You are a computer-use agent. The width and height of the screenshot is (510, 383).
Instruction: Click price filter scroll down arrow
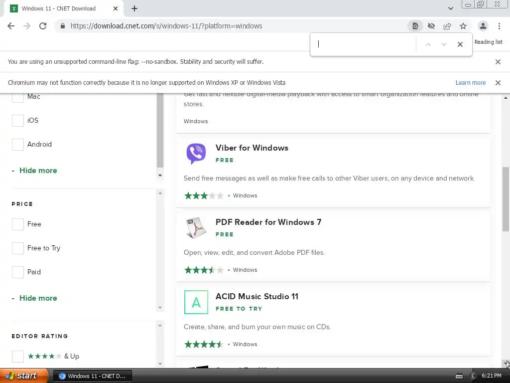click(160, 308)
